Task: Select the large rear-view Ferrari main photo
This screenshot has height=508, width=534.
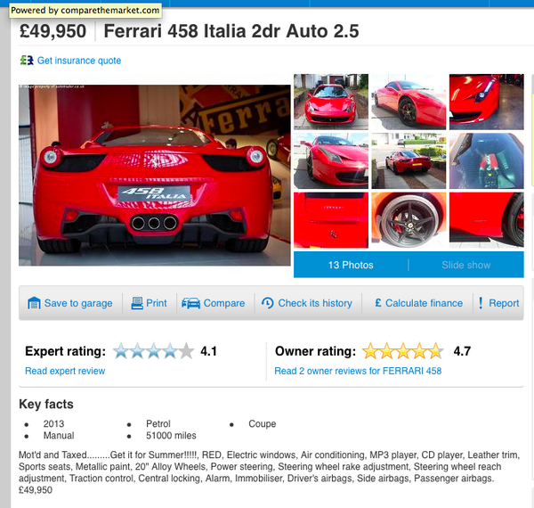Action: [155, 176]
